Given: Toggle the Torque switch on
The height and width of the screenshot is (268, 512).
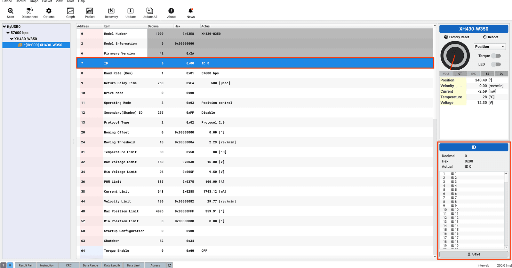Looking at the screenshot, I should pos(496,56).
